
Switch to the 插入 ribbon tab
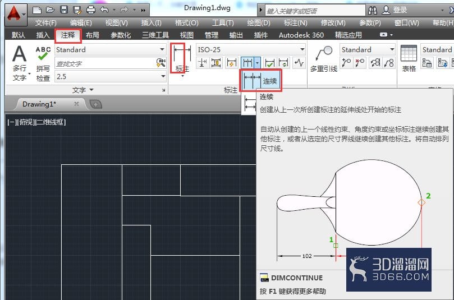(43, 35)
